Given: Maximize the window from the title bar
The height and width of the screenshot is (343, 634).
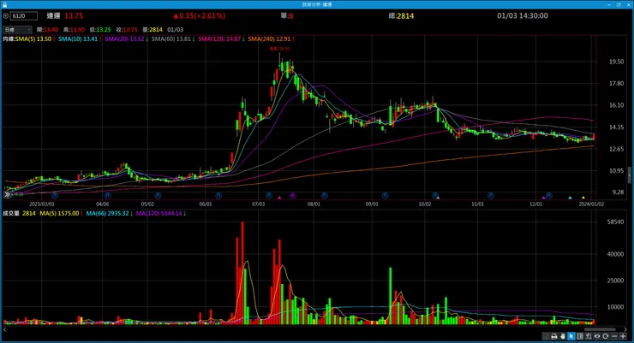Looking at the screenshot, I should 619,4.
